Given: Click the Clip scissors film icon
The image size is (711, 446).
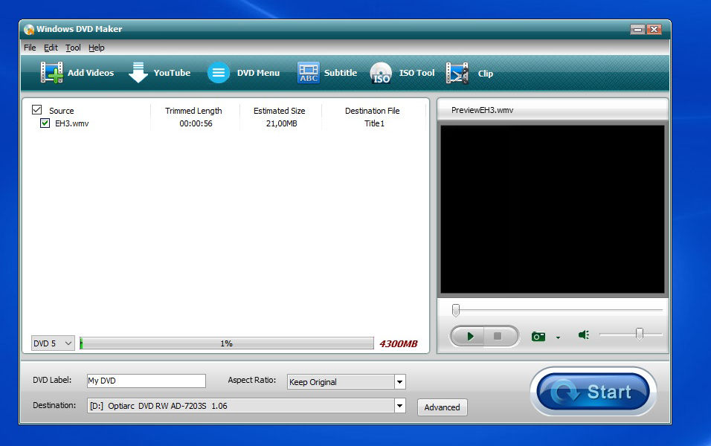Looking at the screenshot, I should click(457, 73).
